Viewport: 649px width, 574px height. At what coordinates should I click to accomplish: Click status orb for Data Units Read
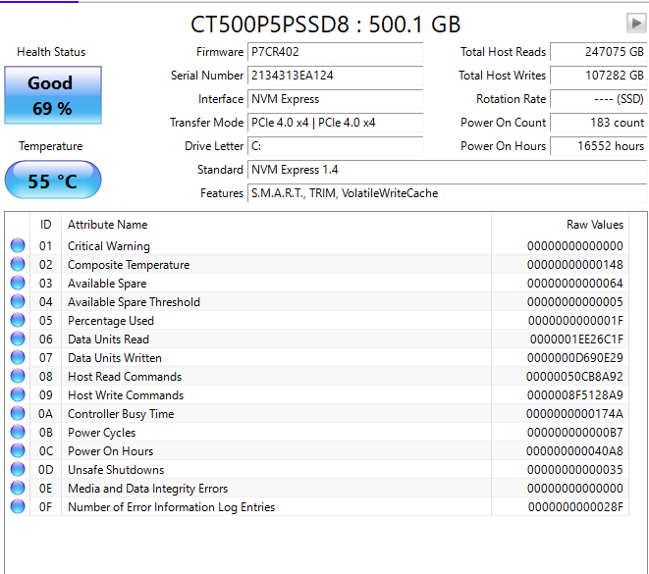pyautogui.click(x=18, y=339)
